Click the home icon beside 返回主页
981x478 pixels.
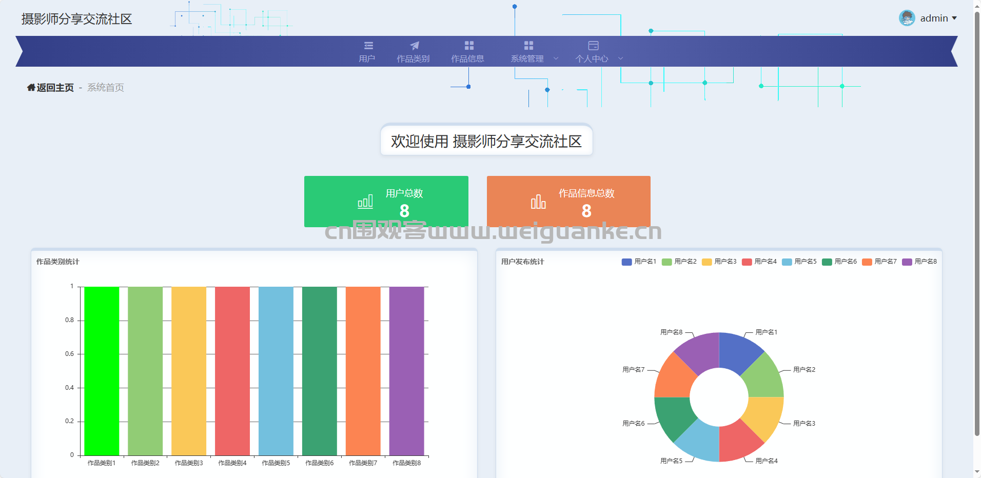[x=31, y=87]
